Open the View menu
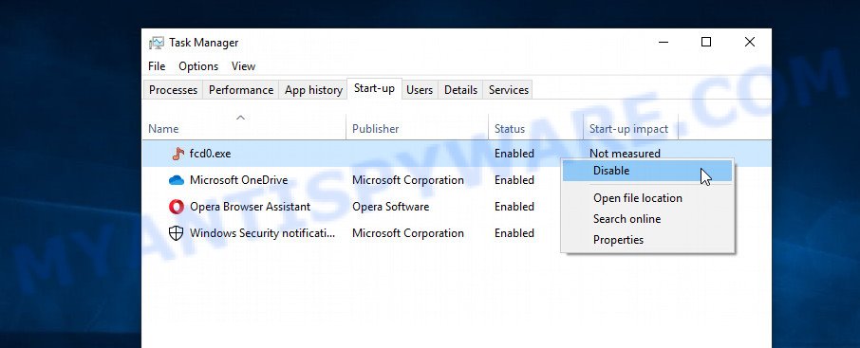The height and width of the screenshot is (348, 860). 243,66
